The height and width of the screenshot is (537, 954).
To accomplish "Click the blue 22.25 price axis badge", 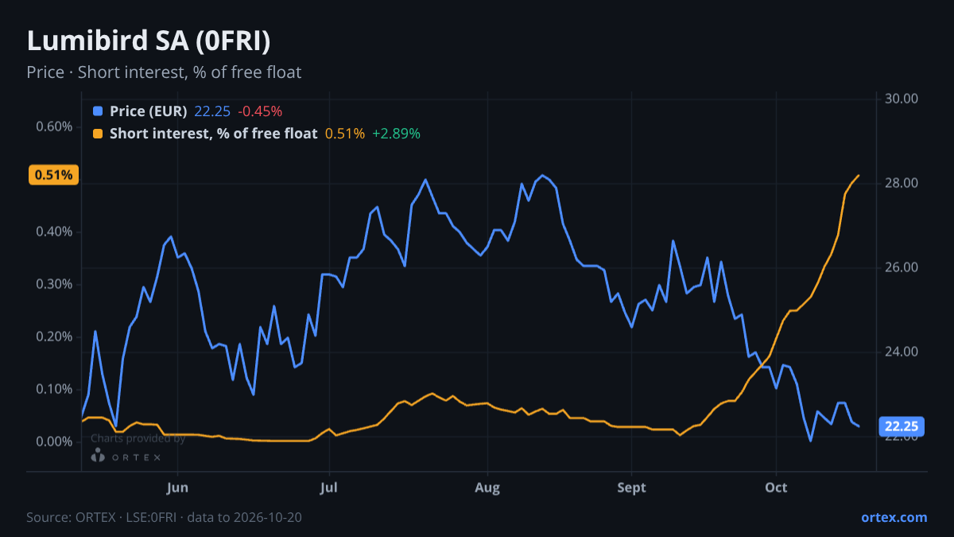I will coord(902,426).
